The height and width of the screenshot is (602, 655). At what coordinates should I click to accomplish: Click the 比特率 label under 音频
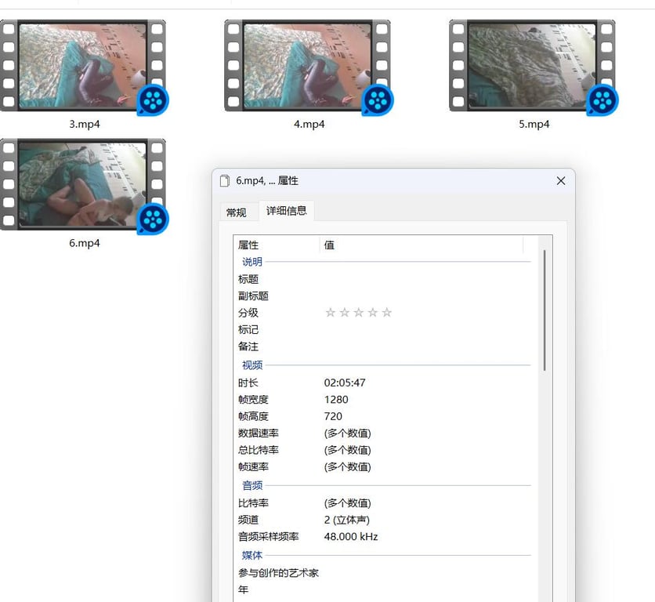tap(253, 503)
